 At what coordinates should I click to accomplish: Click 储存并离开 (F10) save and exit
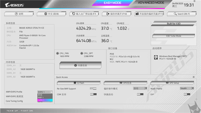(x=117, y=14)
